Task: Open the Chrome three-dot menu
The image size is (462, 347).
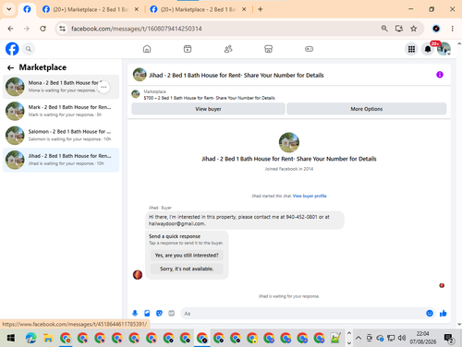Action: (452, 29)
